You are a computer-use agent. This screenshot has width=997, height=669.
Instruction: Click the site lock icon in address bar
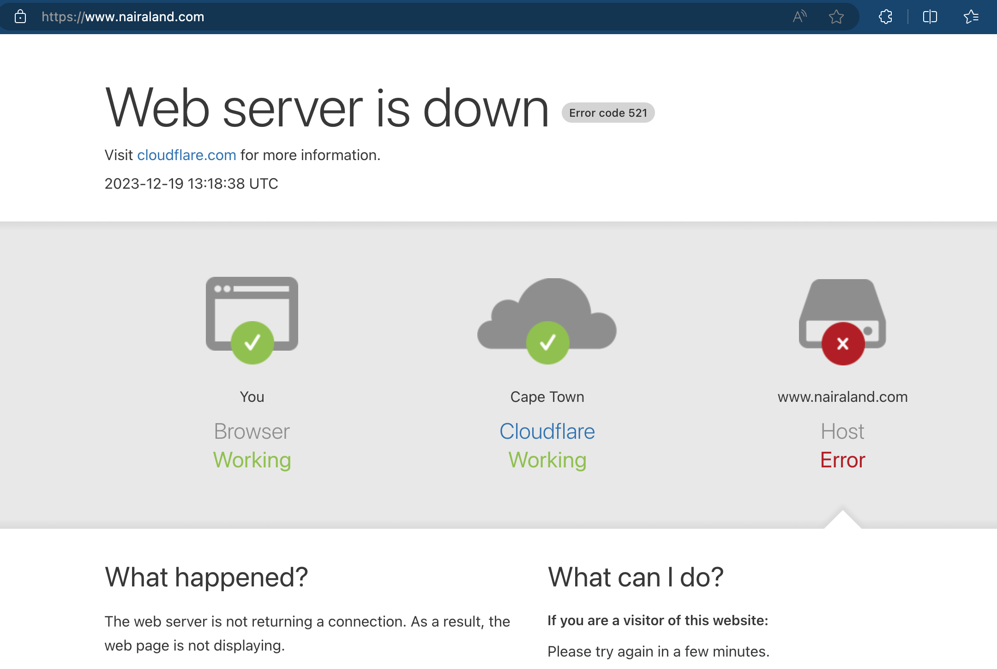pos(20,17)
